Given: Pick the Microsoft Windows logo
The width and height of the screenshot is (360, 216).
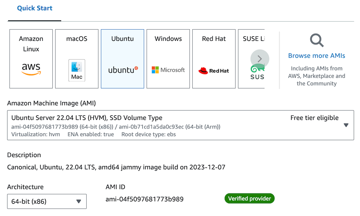Looking at the screenshot, I should (x=168, y=70).
